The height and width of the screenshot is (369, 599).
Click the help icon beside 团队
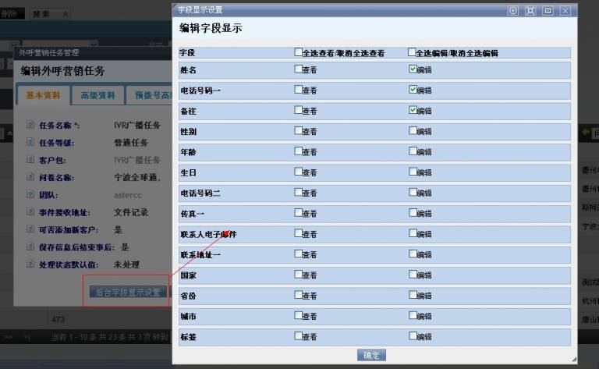[30, 194]
